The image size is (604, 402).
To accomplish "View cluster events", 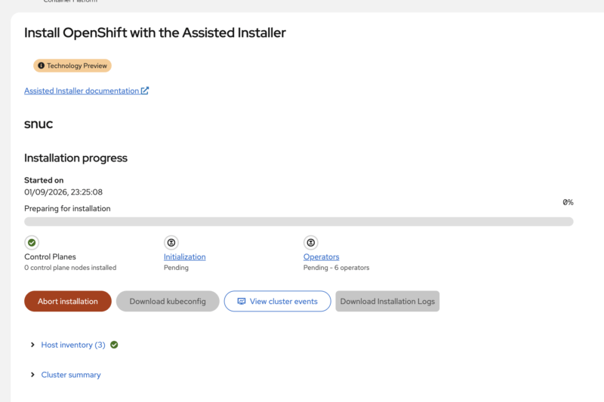I will point(277,301).
